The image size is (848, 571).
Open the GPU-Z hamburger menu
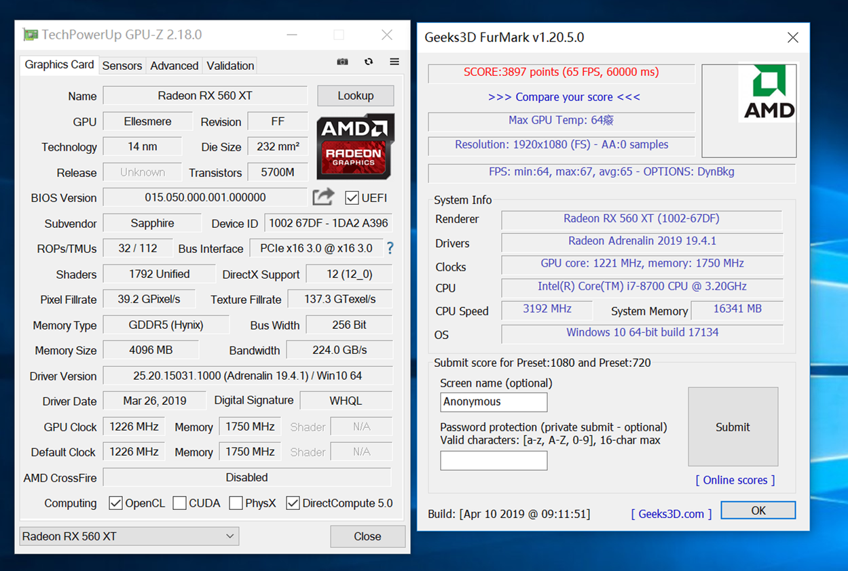click(x=394, y=62)
